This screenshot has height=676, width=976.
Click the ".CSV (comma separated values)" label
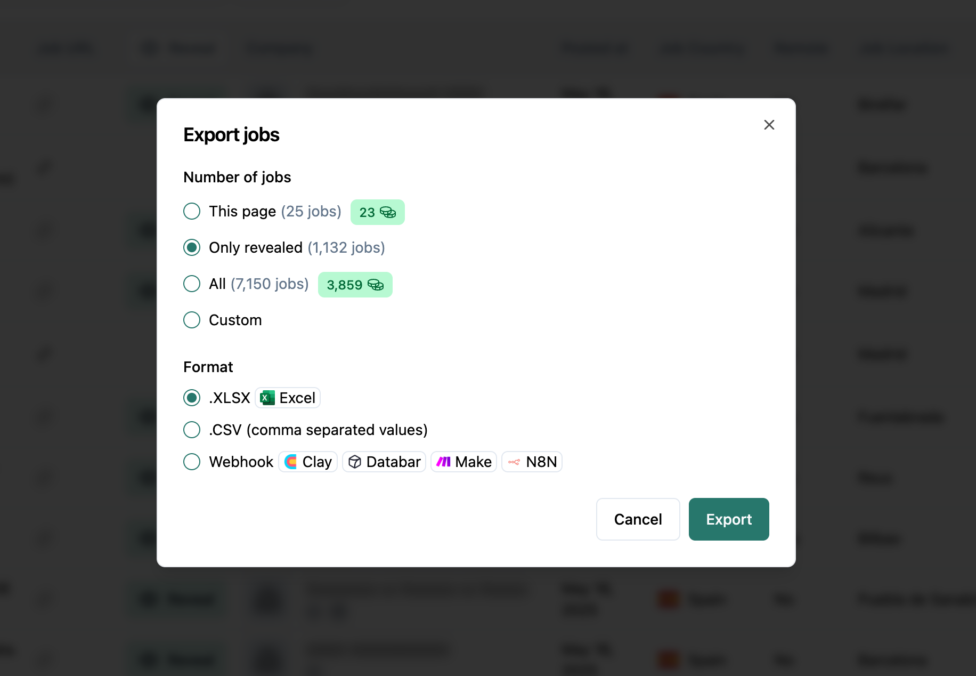318,430
